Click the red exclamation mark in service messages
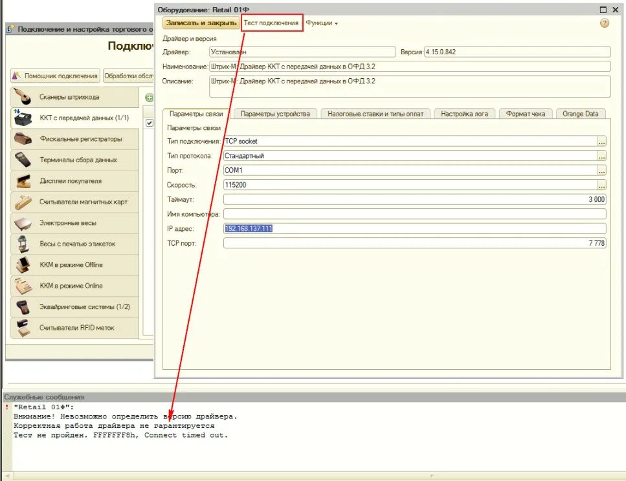 pyautogui.click(x=6, y=407)
